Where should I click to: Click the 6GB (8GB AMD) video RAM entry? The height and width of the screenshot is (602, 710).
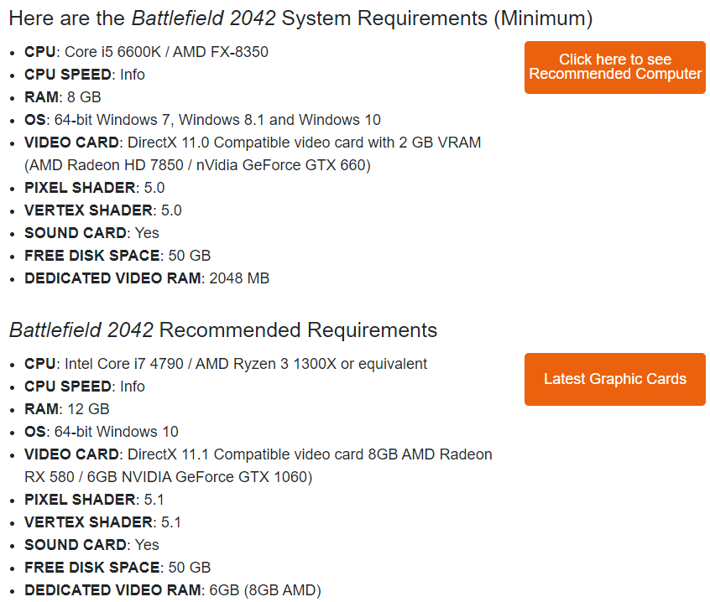pyautogui.click(x=264, y=590)
